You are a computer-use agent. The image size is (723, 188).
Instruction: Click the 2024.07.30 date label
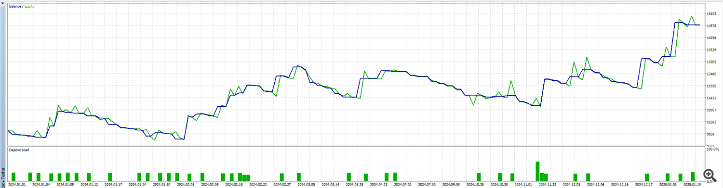(427, 184)
